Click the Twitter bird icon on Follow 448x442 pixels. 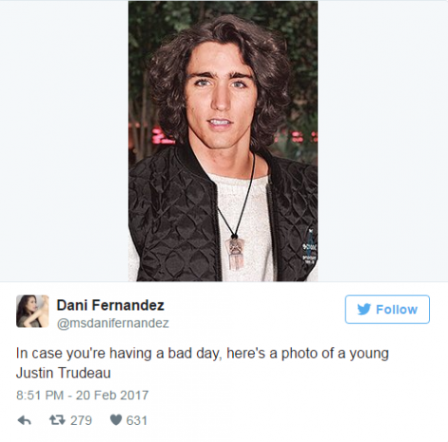(363, 309)
